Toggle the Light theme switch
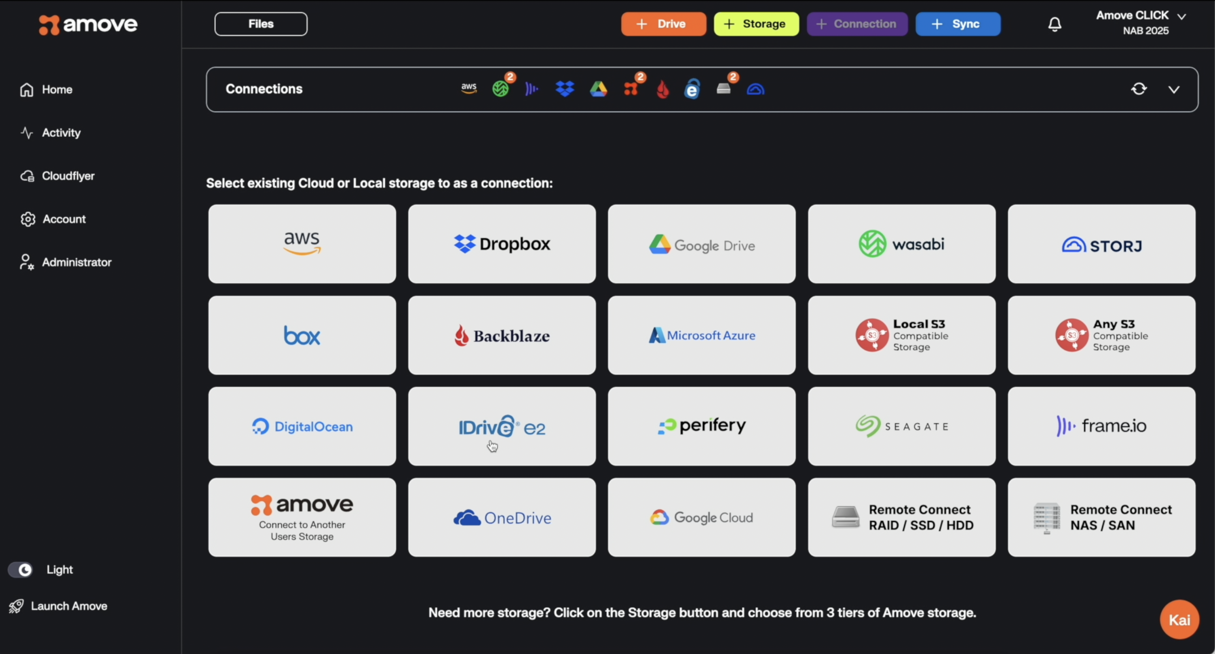 pos(20,570)
